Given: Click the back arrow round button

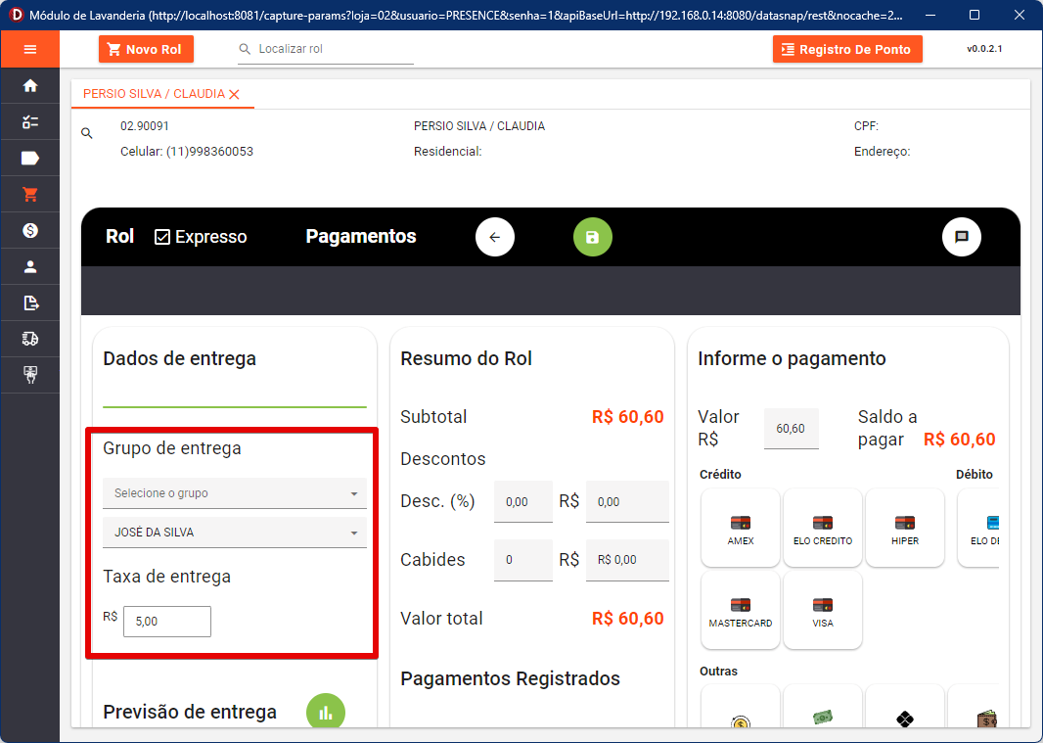Looking at the screenshot, I should (495, 237).
